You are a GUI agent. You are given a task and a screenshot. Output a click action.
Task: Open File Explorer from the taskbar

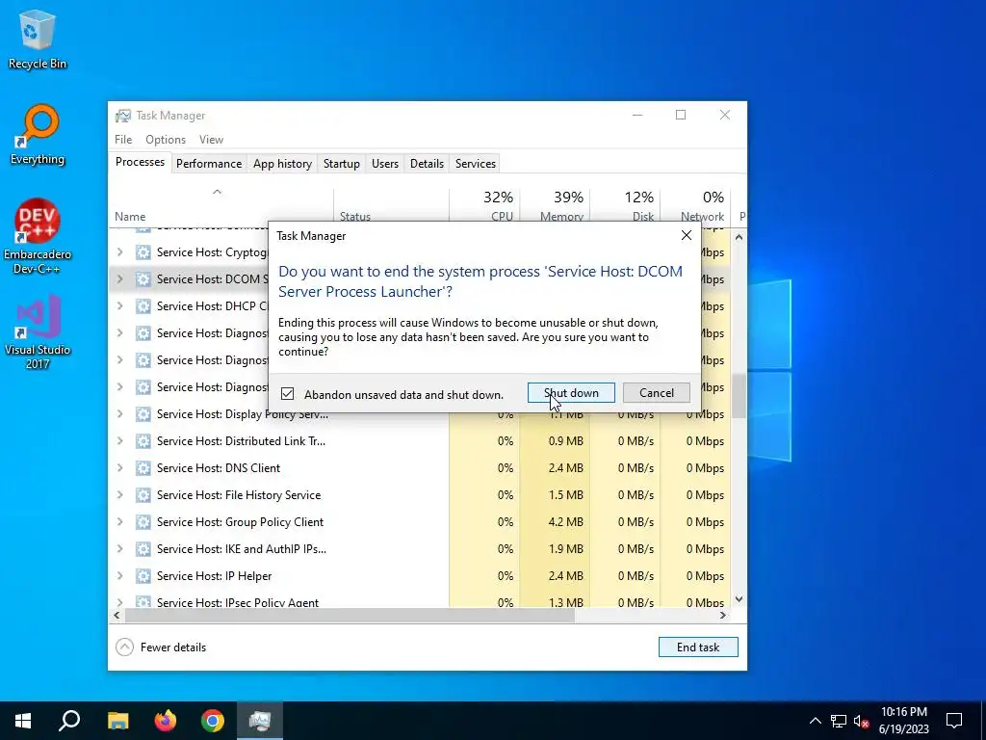point(117,721)
